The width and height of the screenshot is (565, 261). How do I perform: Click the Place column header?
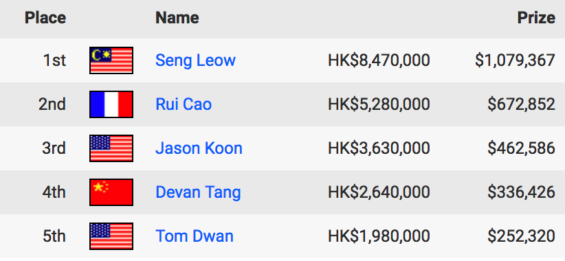(x=45, y=18)
